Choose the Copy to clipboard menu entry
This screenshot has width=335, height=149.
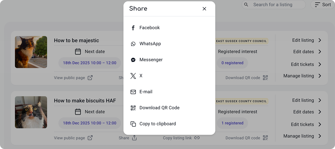(158, 124)
